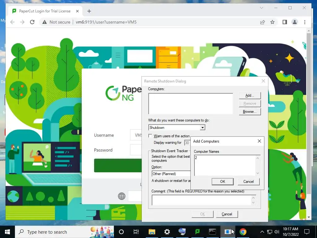Open the Other (Planned) option dropdown
Viewport: 317px width, 238px height.
point(171,174)
